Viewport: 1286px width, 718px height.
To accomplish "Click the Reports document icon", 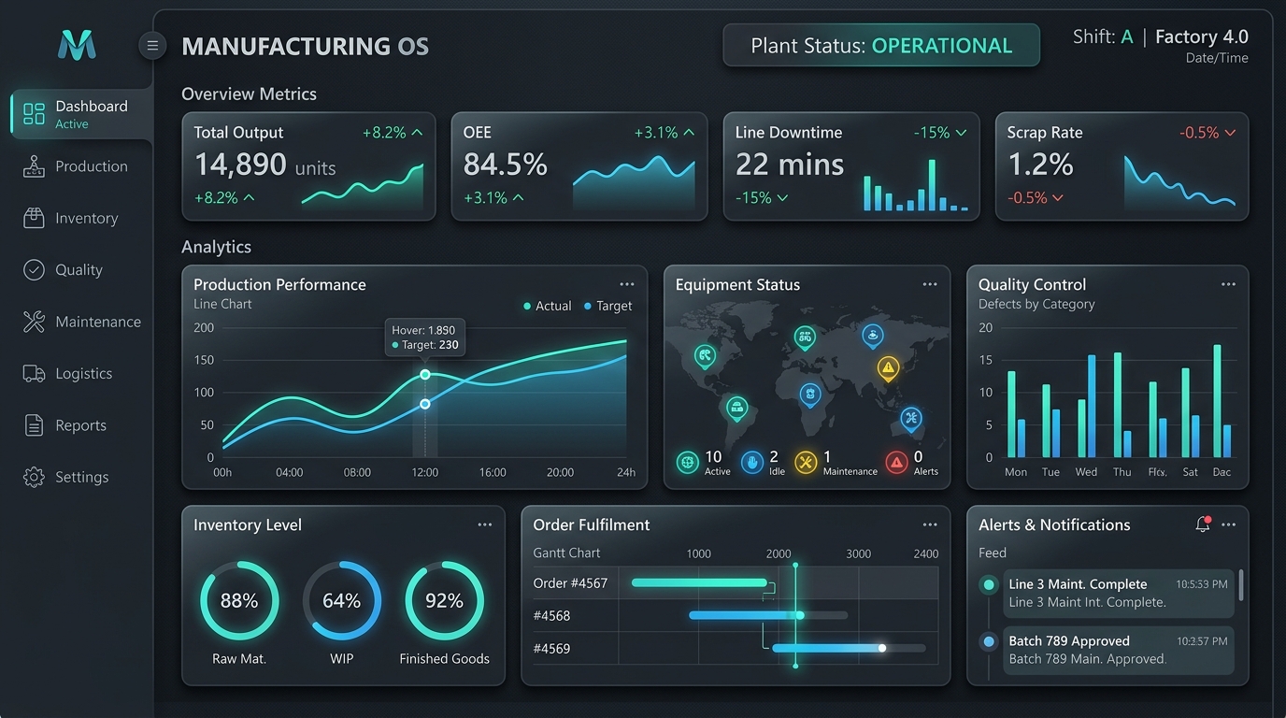I will pyautogui.click(x=34, y=425).
